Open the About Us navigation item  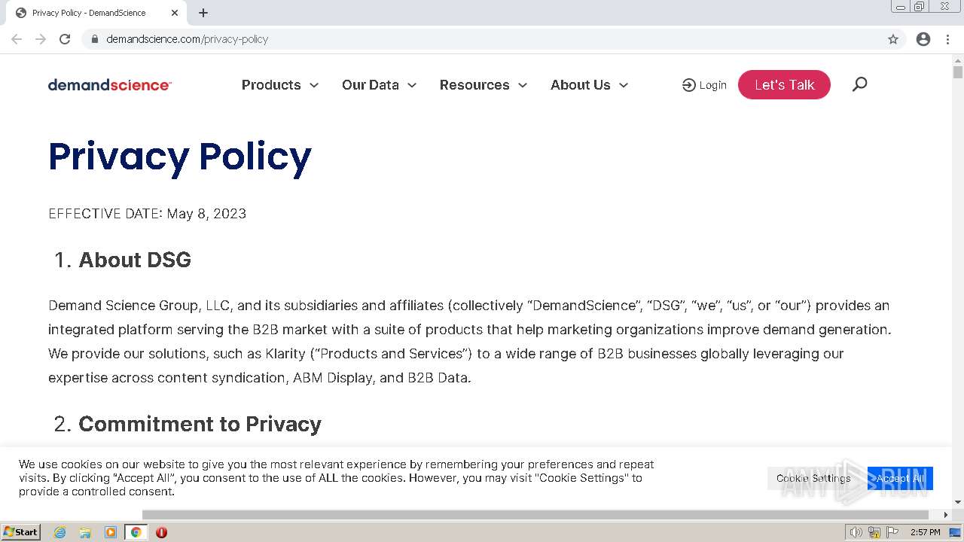(x=581, y=85)
